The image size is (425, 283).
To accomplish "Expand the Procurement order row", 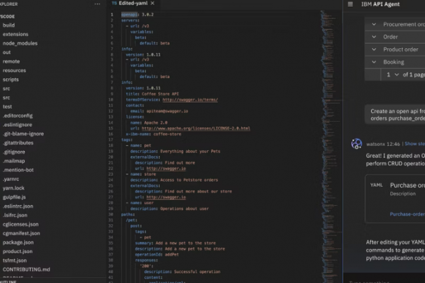I will pyautogui.click(x=374, y=24).
